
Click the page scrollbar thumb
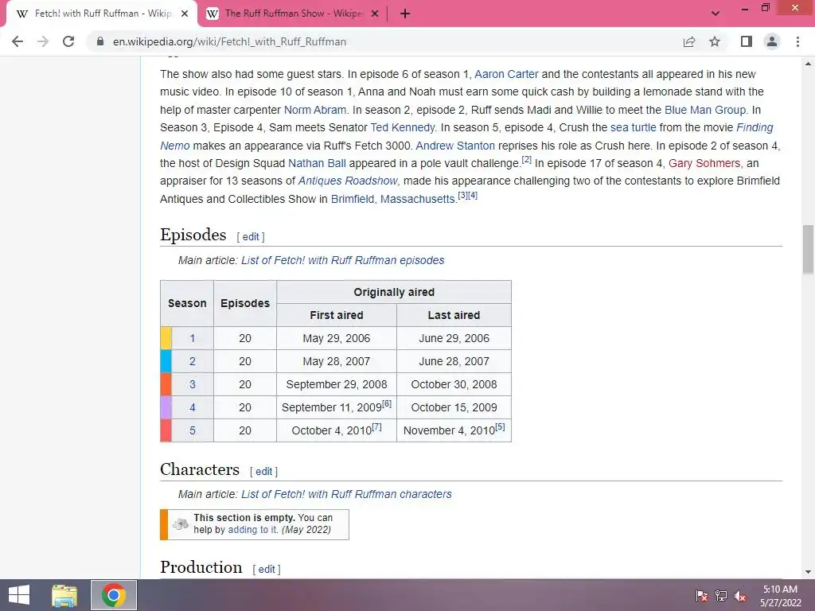(x=809, y=249)
